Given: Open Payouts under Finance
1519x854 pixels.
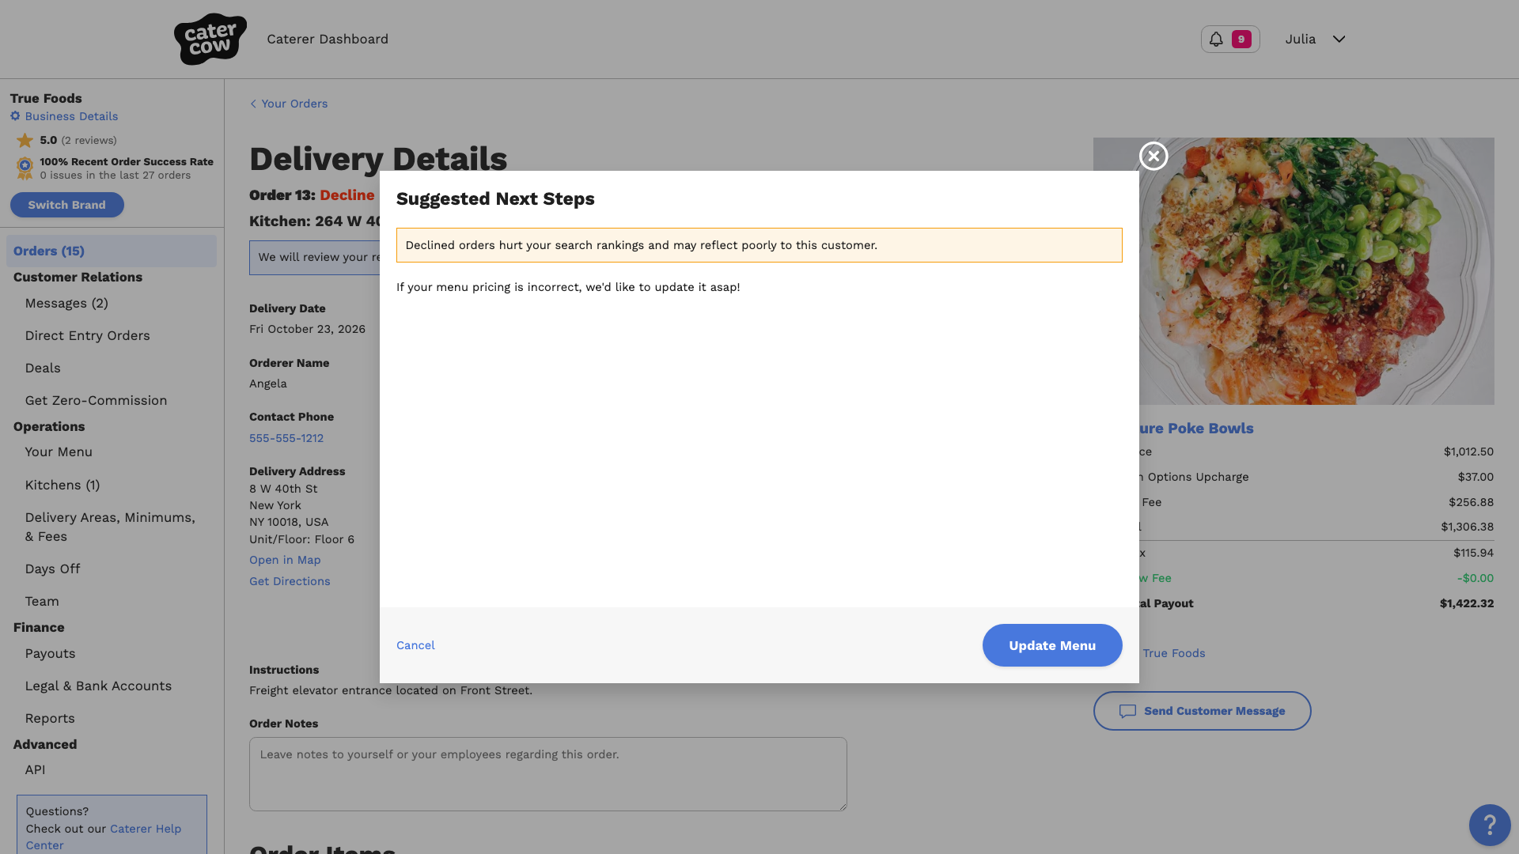Looking at the screenshot, I should click(50, 653).
